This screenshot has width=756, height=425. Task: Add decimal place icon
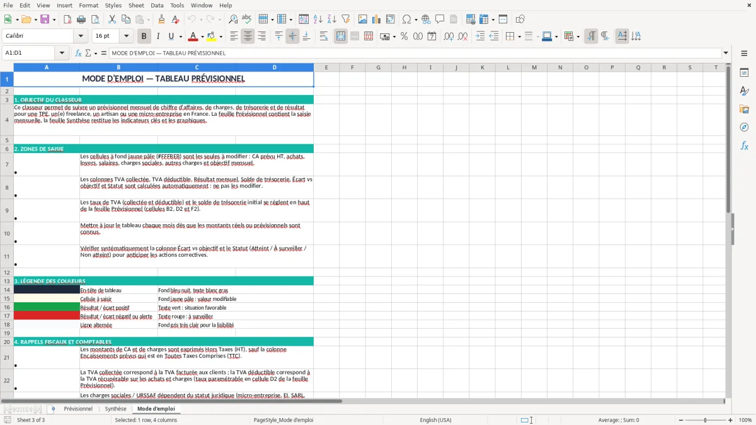point(449,37)
